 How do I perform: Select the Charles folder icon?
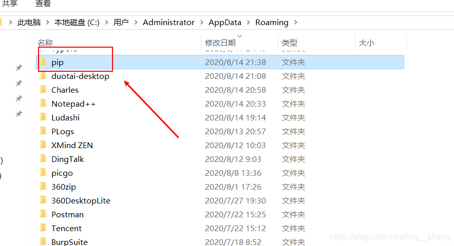coord(44,90)
